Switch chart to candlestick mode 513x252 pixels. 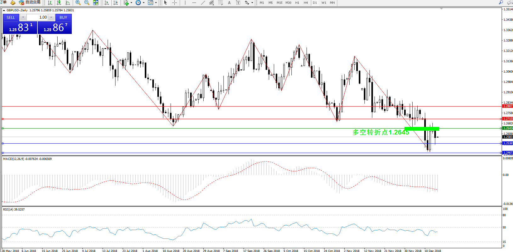point(59,3)
